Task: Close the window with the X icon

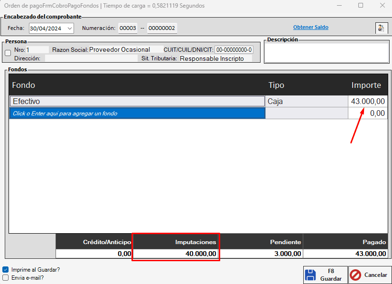Action: (383, 6)
